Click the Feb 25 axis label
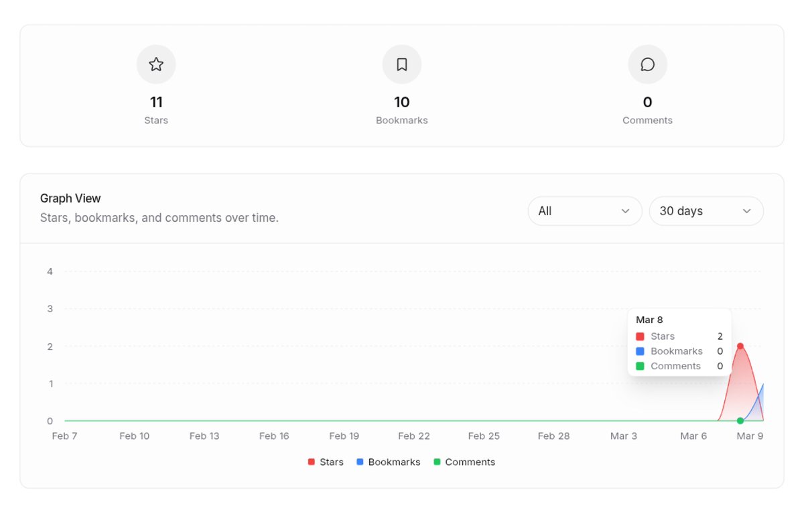This screenshot has width=804, height=510. tap(484, 436)
